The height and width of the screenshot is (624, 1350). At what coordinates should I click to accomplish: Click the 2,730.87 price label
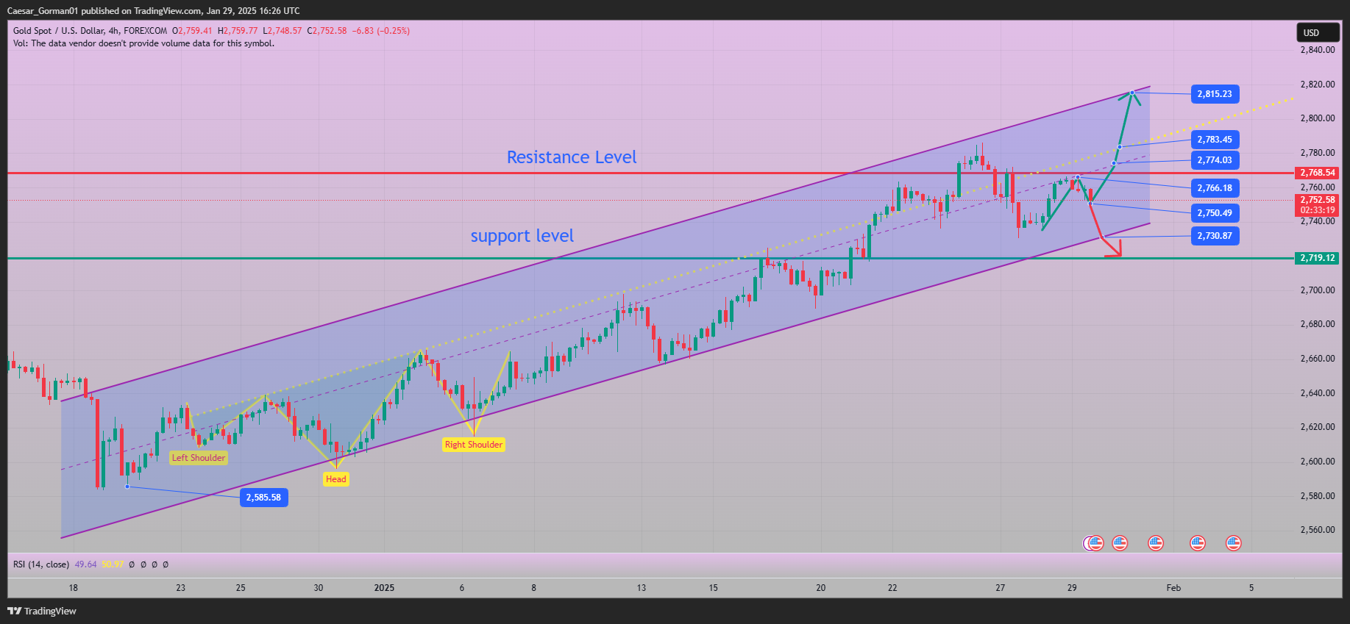pos(1215,236)
